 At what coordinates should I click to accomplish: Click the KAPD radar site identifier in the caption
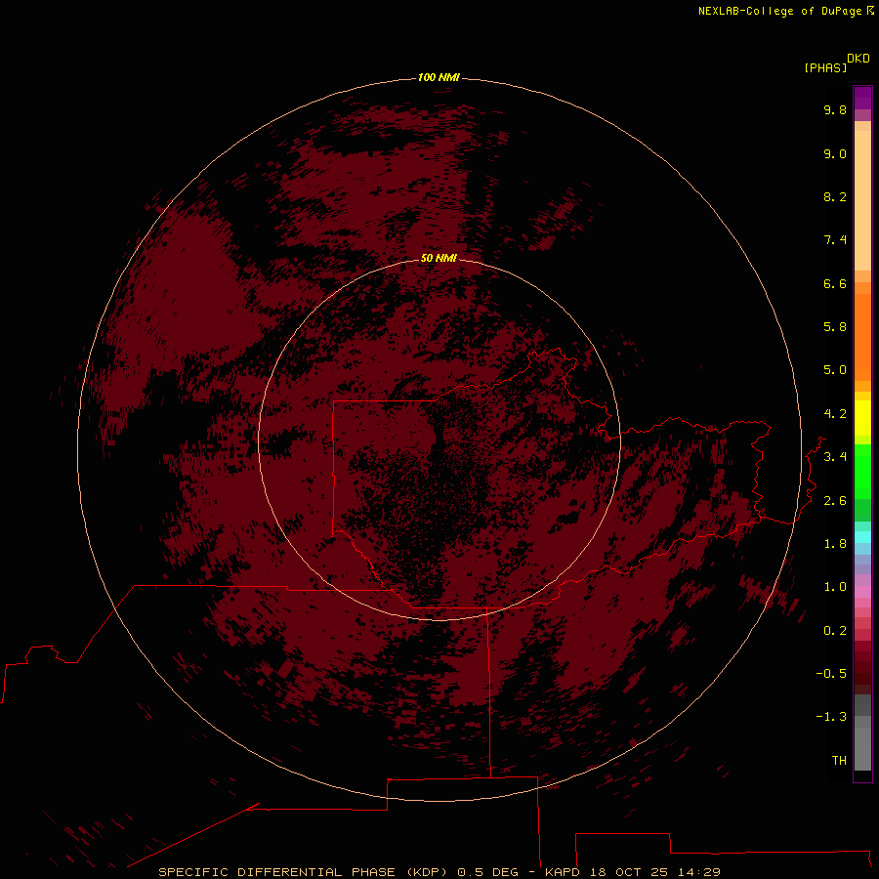(x=562, y=872)
